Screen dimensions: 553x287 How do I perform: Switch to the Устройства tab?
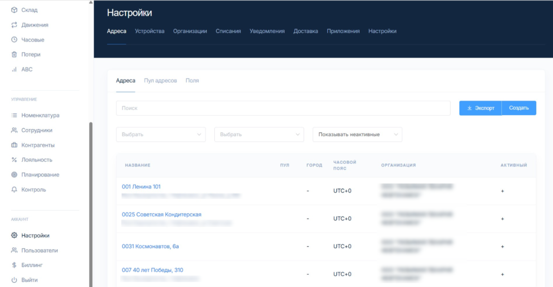tap(150, 31)
